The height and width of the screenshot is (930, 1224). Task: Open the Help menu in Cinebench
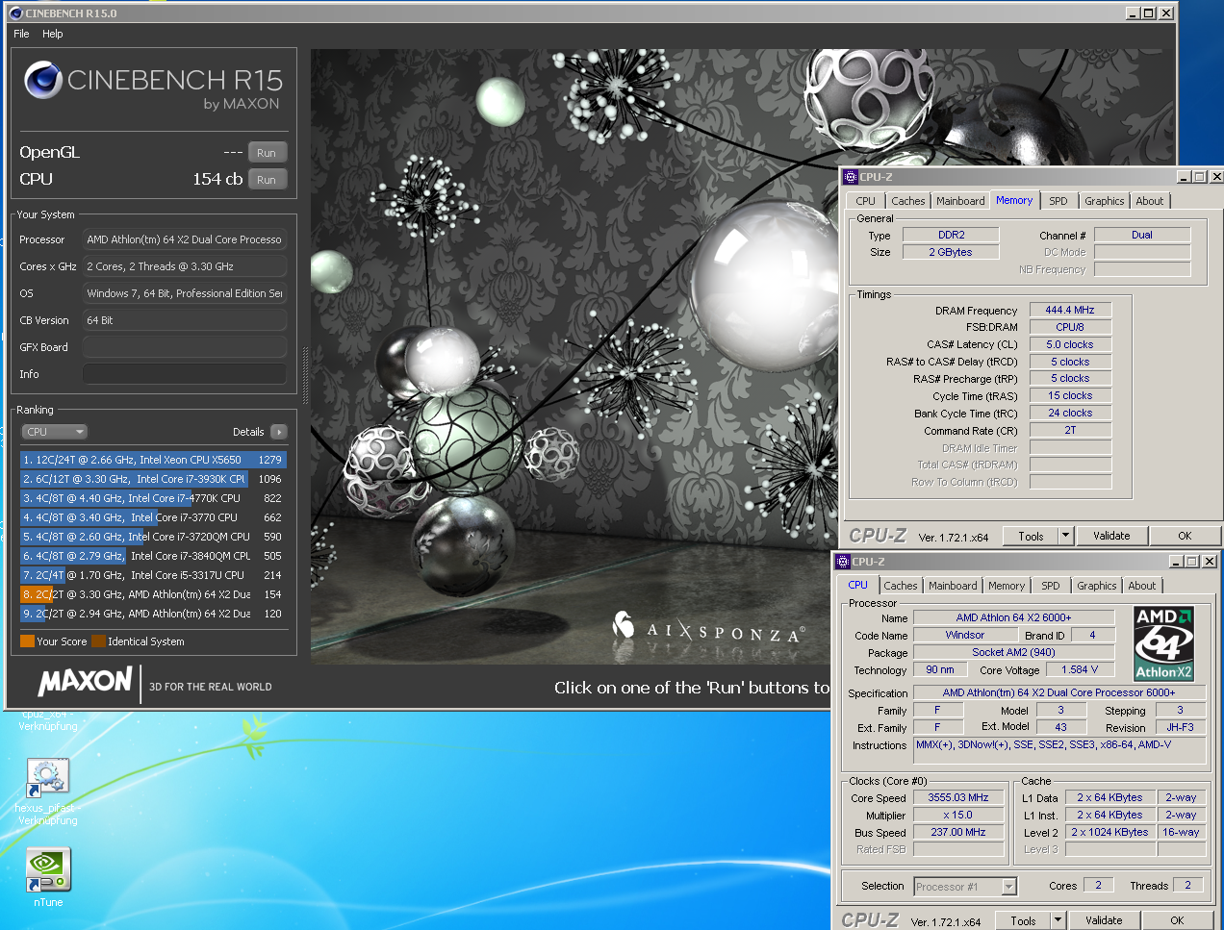click(x=53, y=34)
